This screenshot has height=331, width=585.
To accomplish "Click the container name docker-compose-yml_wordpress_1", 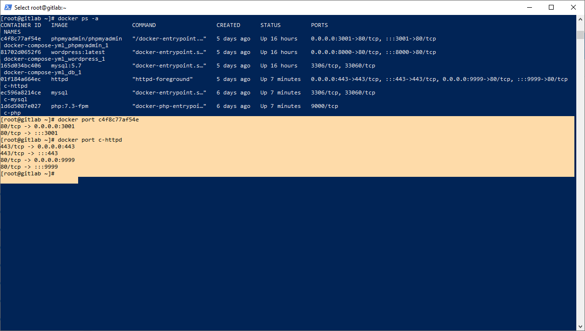I will (x=54, y=59).
